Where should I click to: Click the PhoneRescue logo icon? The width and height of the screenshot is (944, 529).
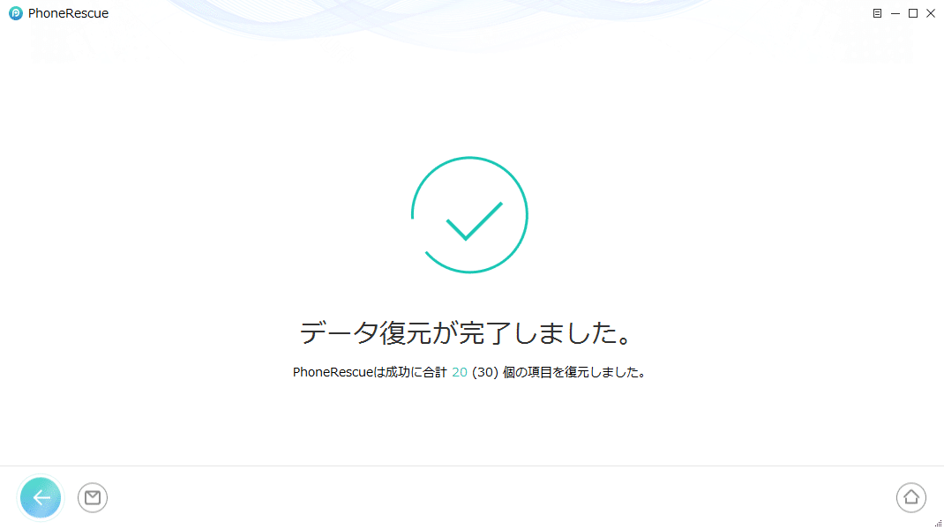(16, 13)
